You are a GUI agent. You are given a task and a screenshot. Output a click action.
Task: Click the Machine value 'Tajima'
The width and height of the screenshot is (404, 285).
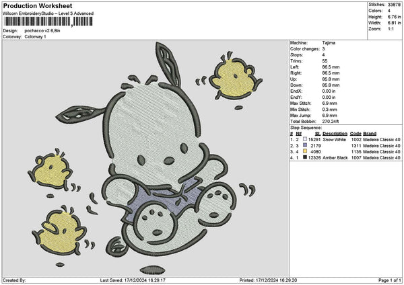329,43
